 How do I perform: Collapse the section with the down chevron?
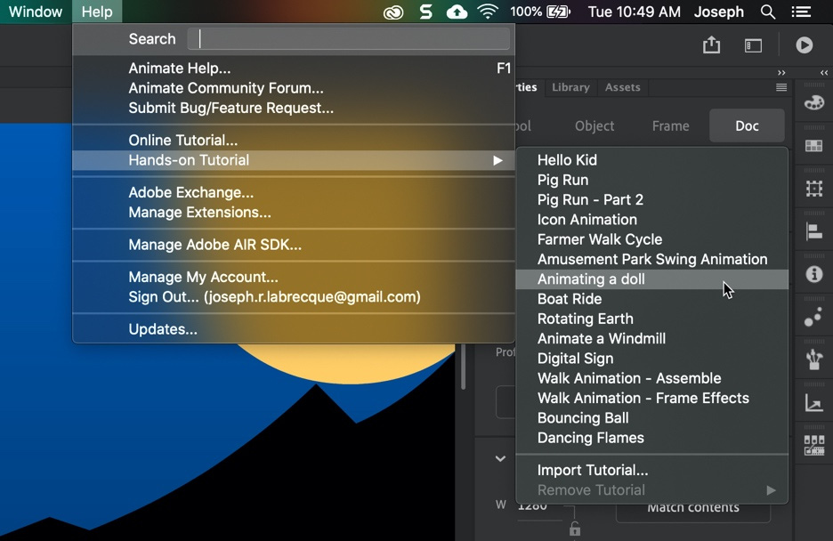pos(500,459)
